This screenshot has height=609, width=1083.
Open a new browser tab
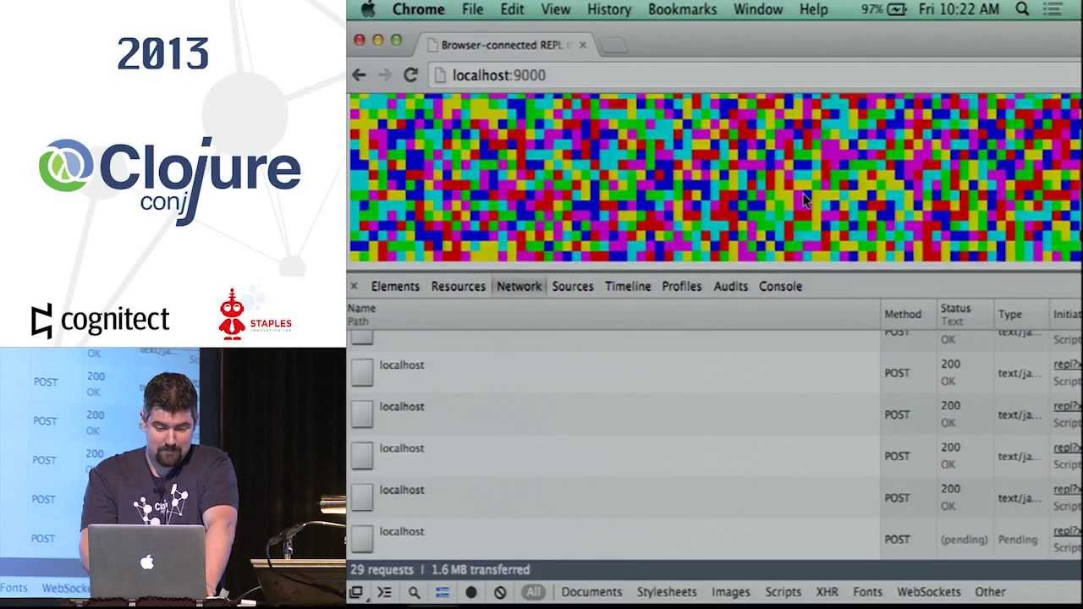pos(614,46)
